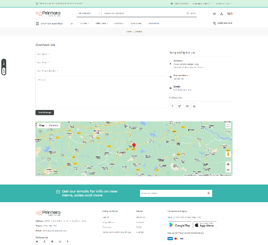This screenshot has height=245, width=268.
Task: Zoom out on the map
Action: (228, 170)
